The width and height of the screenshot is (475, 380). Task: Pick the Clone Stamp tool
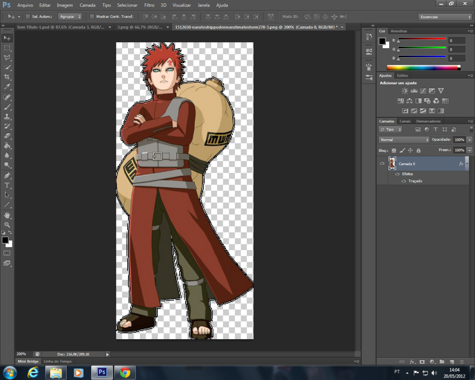coord(7,116)
